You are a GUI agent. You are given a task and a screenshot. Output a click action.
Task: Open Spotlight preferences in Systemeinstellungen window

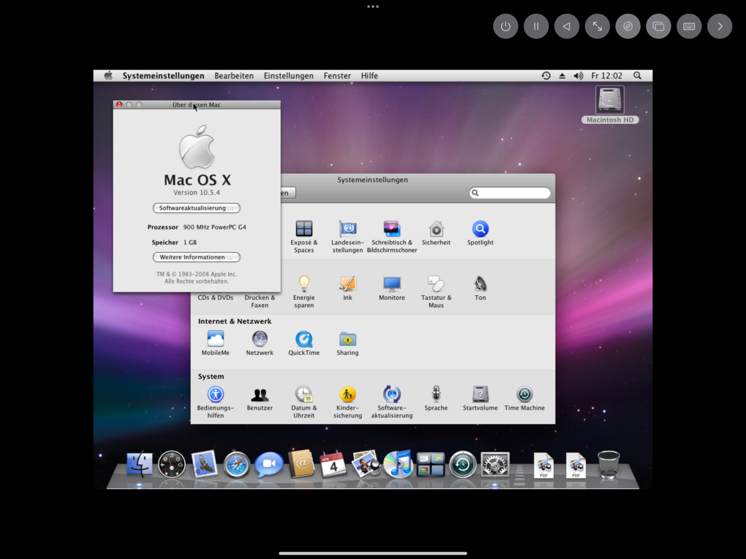coord(480,233)
